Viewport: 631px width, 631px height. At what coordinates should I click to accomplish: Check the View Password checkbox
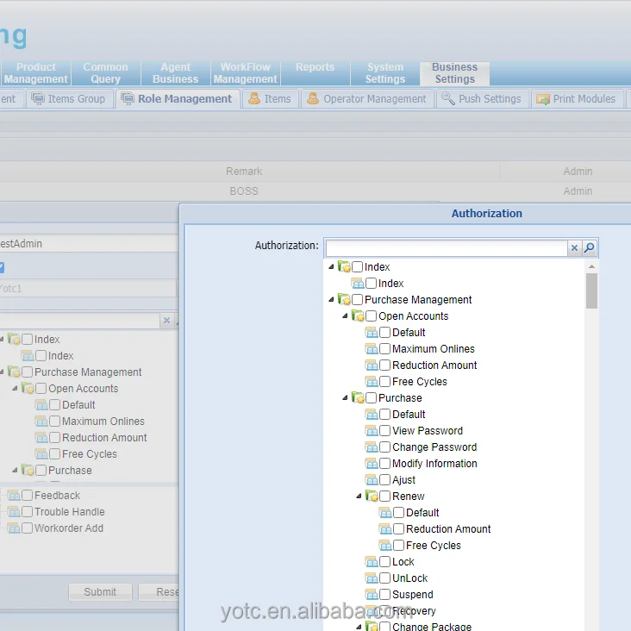tap(384, 431)
